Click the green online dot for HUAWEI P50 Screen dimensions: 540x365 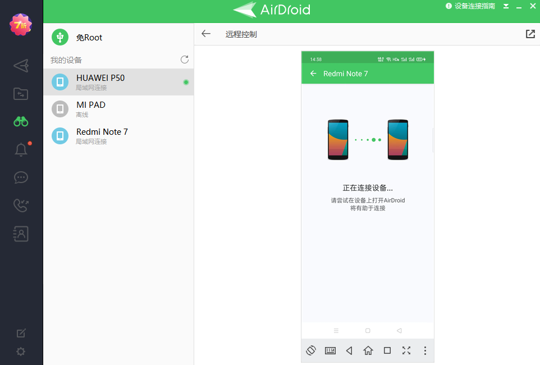[x=186, y=82]
